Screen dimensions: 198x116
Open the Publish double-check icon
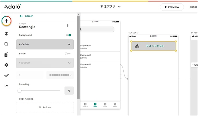coord(6,76)
